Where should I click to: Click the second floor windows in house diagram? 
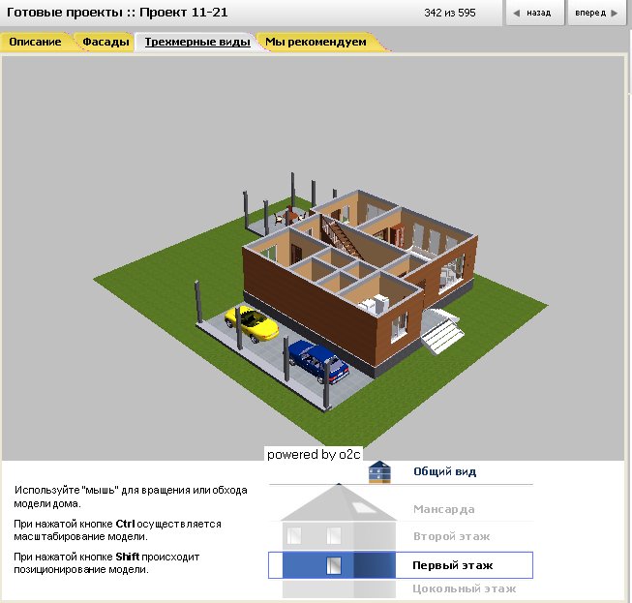[315, 535]
